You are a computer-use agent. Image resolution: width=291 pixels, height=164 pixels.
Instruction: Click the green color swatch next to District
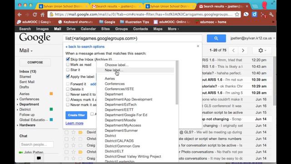pos(51,109)
